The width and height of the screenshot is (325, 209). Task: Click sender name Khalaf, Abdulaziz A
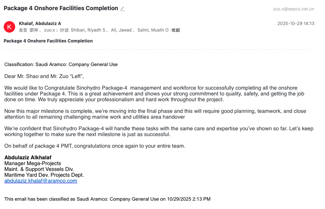[40, 24]
